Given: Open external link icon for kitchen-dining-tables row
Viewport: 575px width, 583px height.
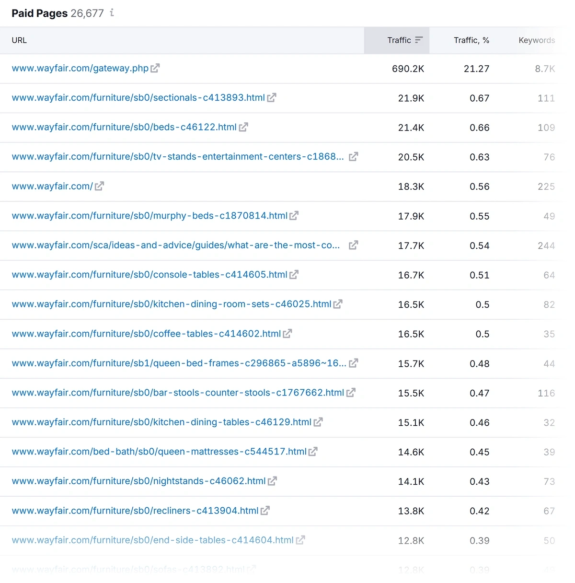Looking at the screenshot, I should pos(318,422).
